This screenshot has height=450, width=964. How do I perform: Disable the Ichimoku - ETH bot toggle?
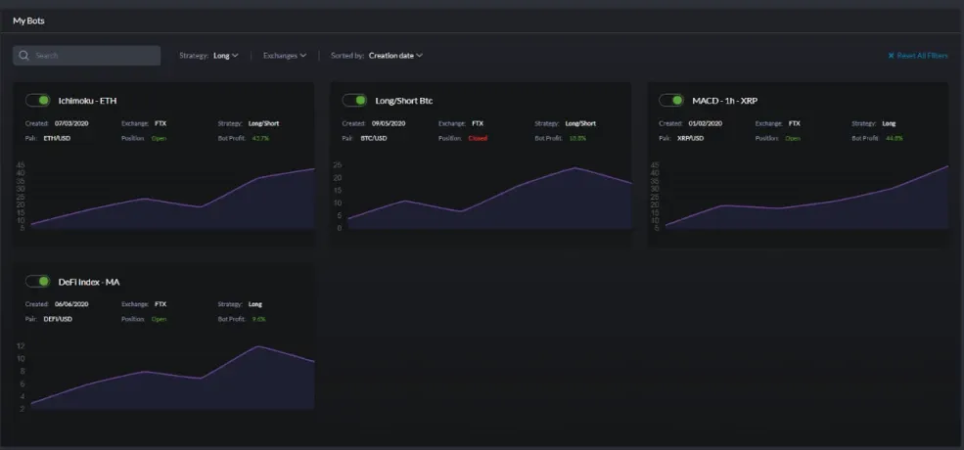click(x=37, y=100)
